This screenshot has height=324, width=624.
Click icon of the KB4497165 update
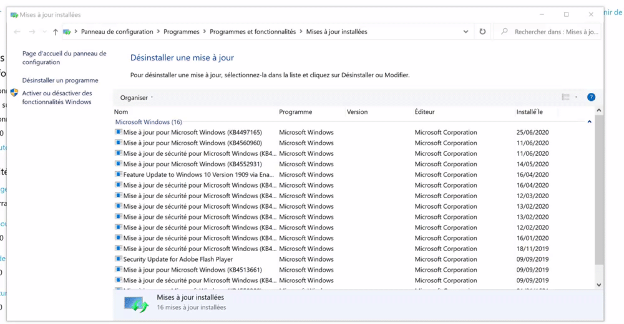118,132
